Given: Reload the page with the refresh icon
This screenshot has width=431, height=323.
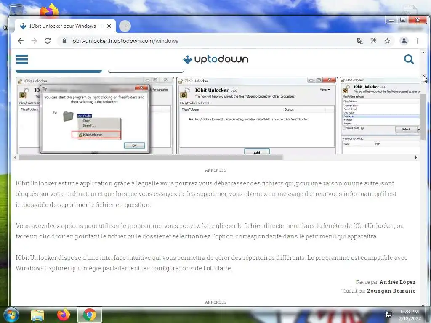Looking at the screenshot, I should (48, 41).
